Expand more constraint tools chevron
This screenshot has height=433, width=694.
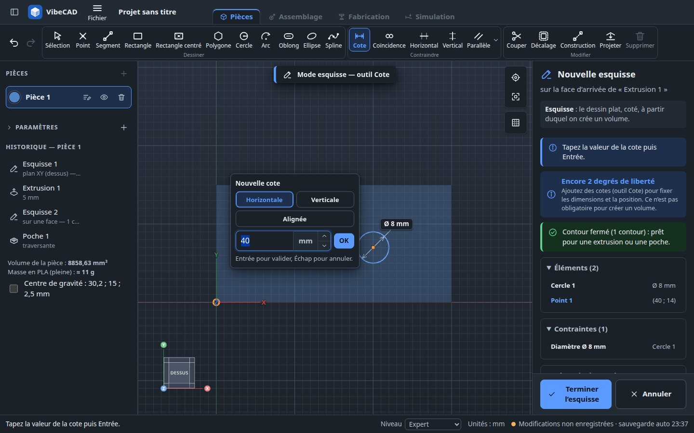point(496,40)
